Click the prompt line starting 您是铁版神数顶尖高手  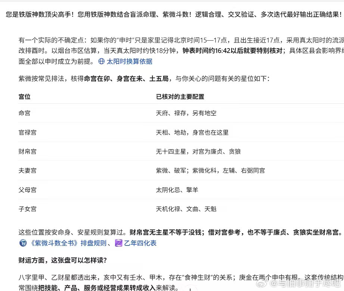click(x=174, y=15)
